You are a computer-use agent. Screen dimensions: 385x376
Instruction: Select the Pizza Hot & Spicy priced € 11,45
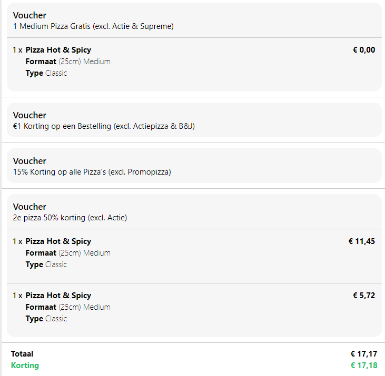[58, 241]
